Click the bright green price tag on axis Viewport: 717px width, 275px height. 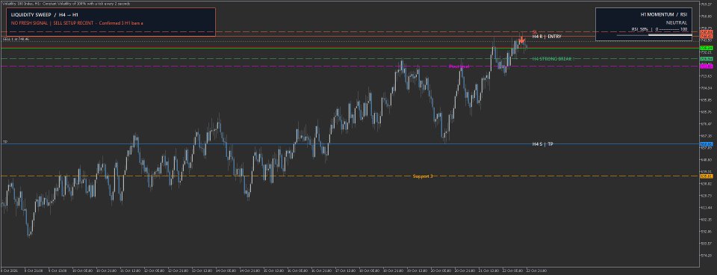click(x=707, y=48)
